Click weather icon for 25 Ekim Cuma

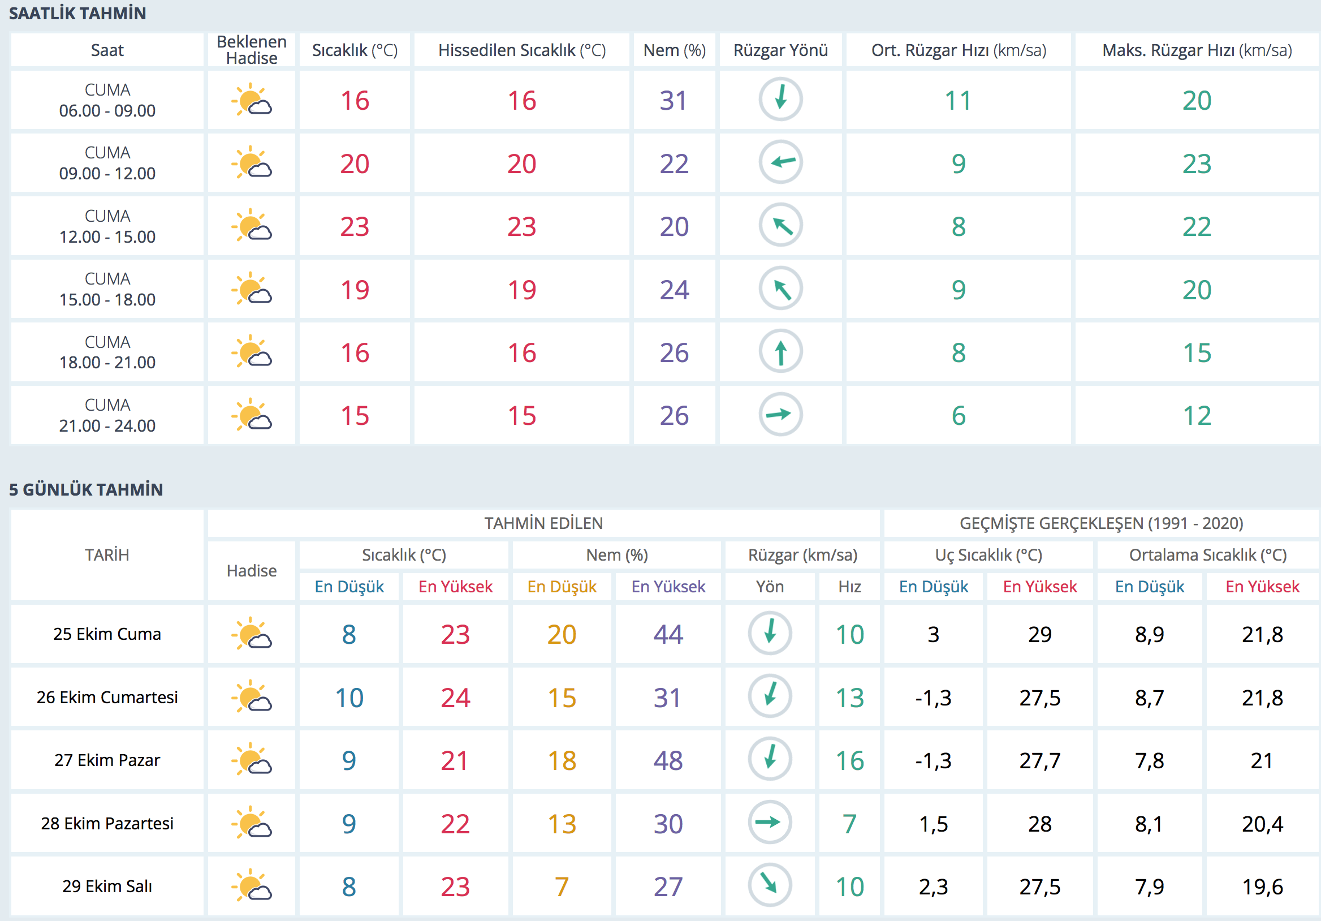pos(252,634)
